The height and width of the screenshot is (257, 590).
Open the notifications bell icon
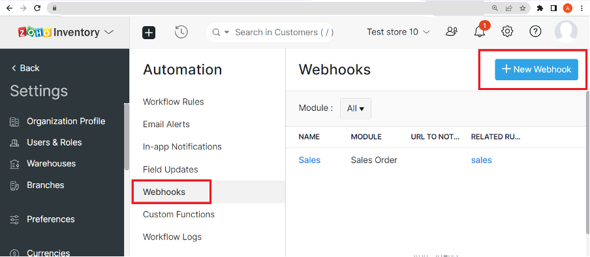click(479, 32)
